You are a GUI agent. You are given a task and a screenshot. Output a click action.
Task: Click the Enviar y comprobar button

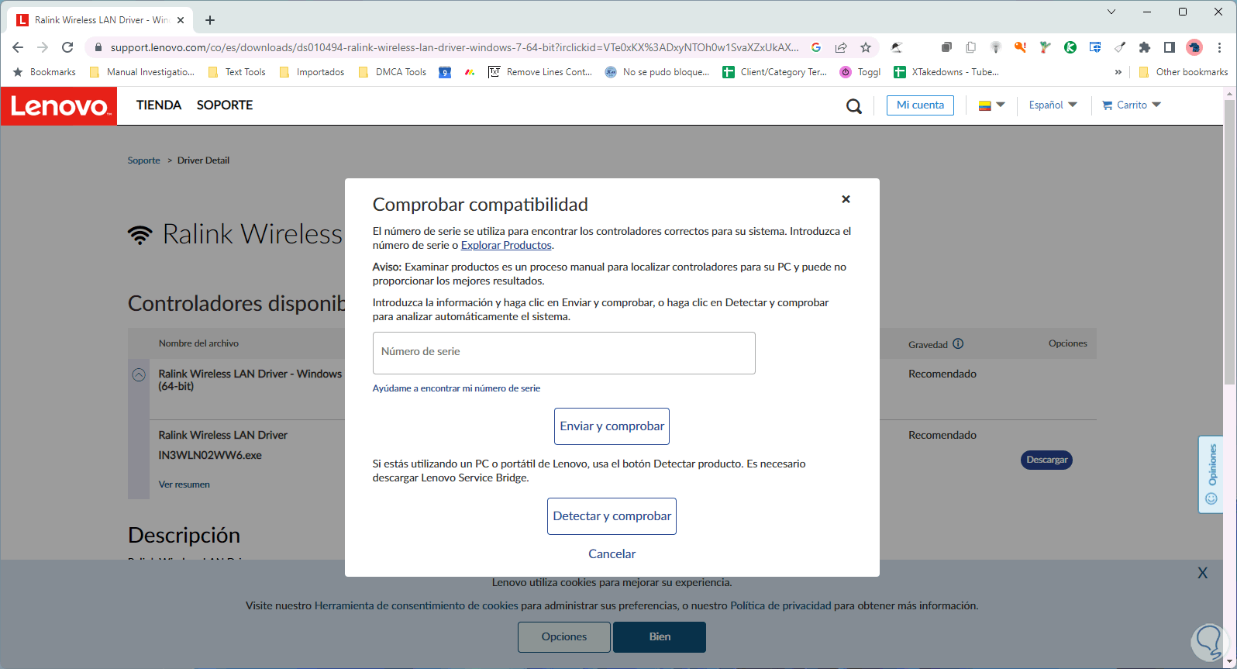(612, 426)
